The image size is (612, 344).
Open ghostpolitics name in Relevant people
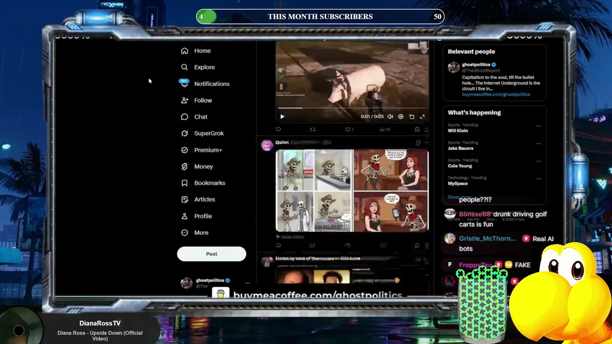click(x=476, y=64)
